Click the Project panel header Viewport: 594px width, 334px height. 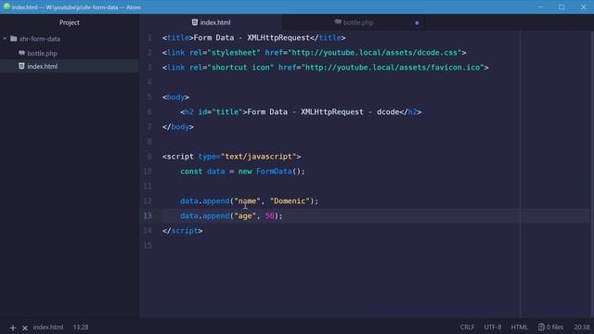(x=70, y=22)
